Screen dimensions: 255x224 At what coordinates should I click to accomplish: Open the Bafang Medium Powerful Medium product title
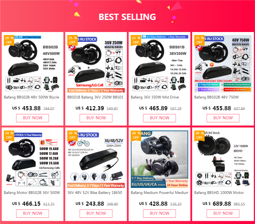click(x=160, y=193)
